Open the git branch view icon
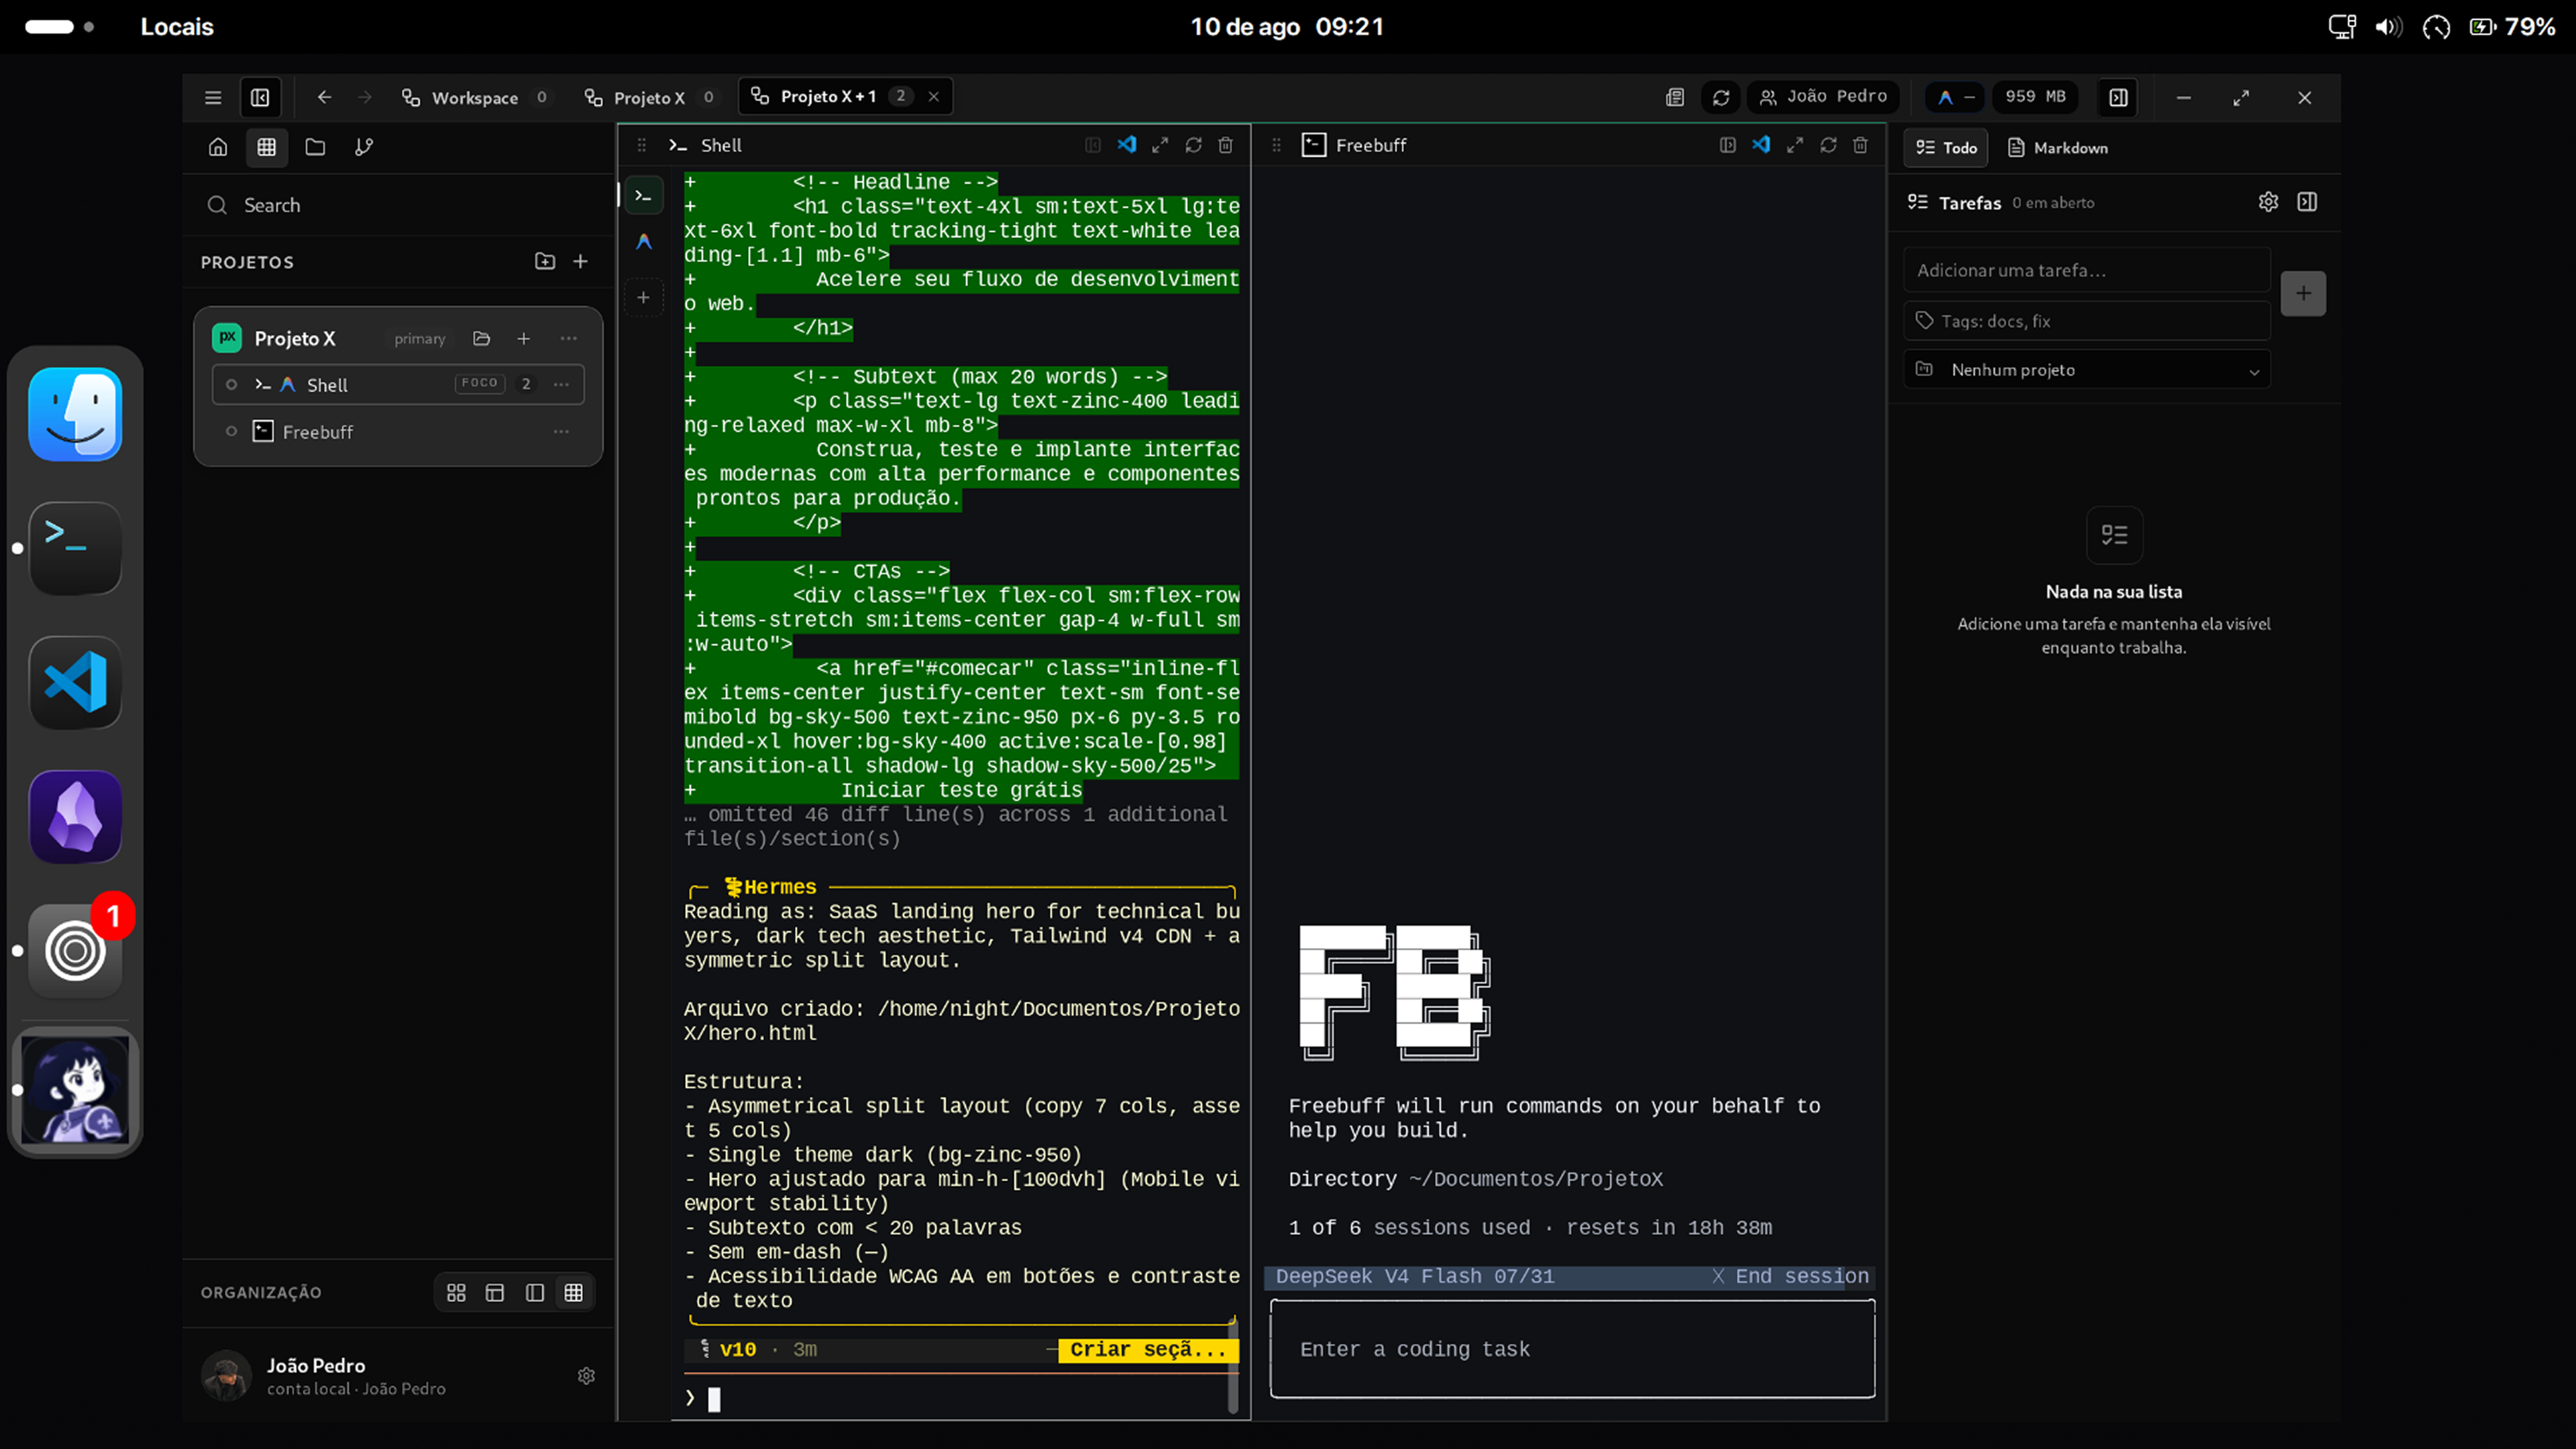2576x1449 pixels. point(364,147)
